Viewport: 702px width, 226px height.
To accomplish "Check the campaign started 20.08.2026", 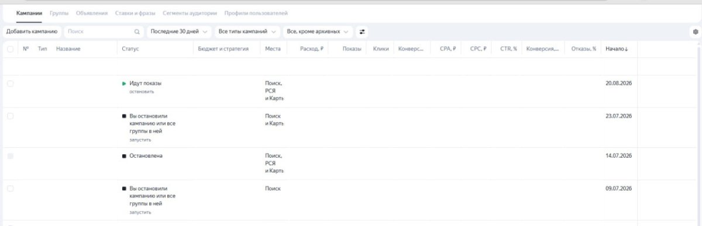I will click(10, 84).
